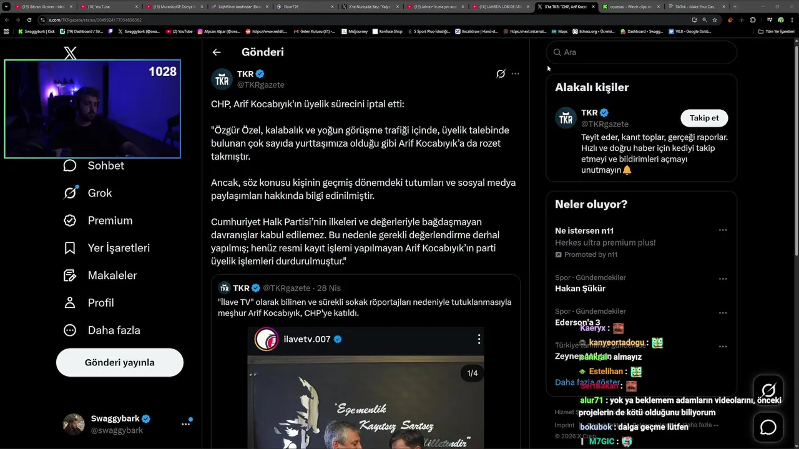
Task: Open options for Hakan Şükür trend
Action: pos(723,279)
